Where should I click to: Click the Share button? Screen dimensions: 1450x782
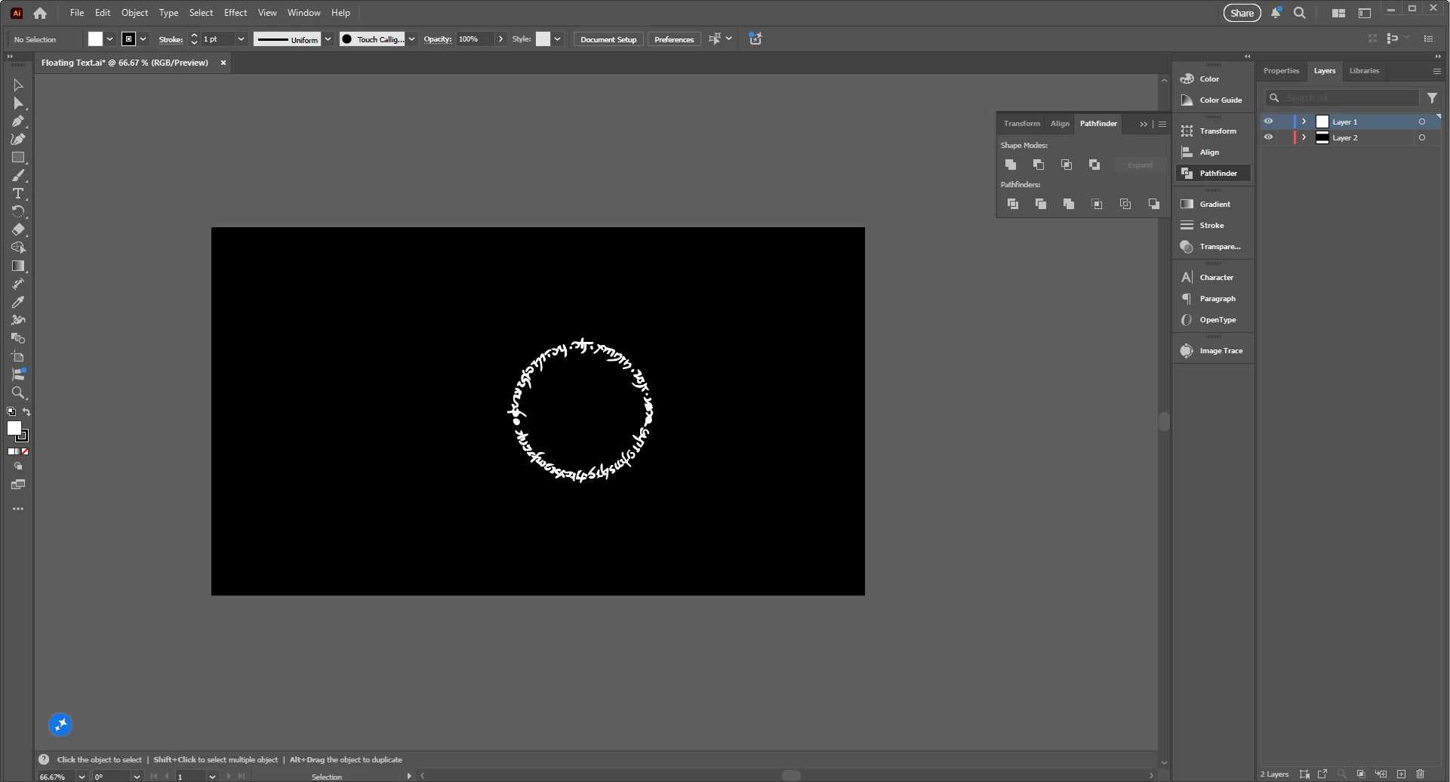pos(1242,13)
